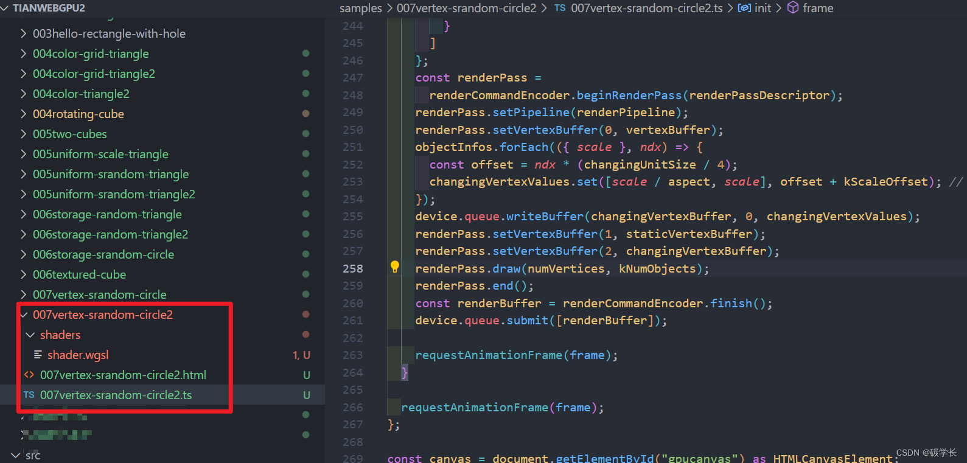Click kNumObjects on line 258
Screen dimensions: 967x463
(x=657, y=269)
